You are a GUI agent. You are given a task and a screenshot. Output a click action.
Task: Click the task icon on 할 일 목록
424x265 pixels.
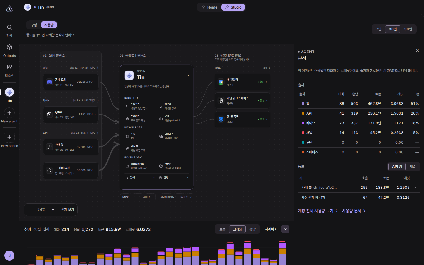221,119
